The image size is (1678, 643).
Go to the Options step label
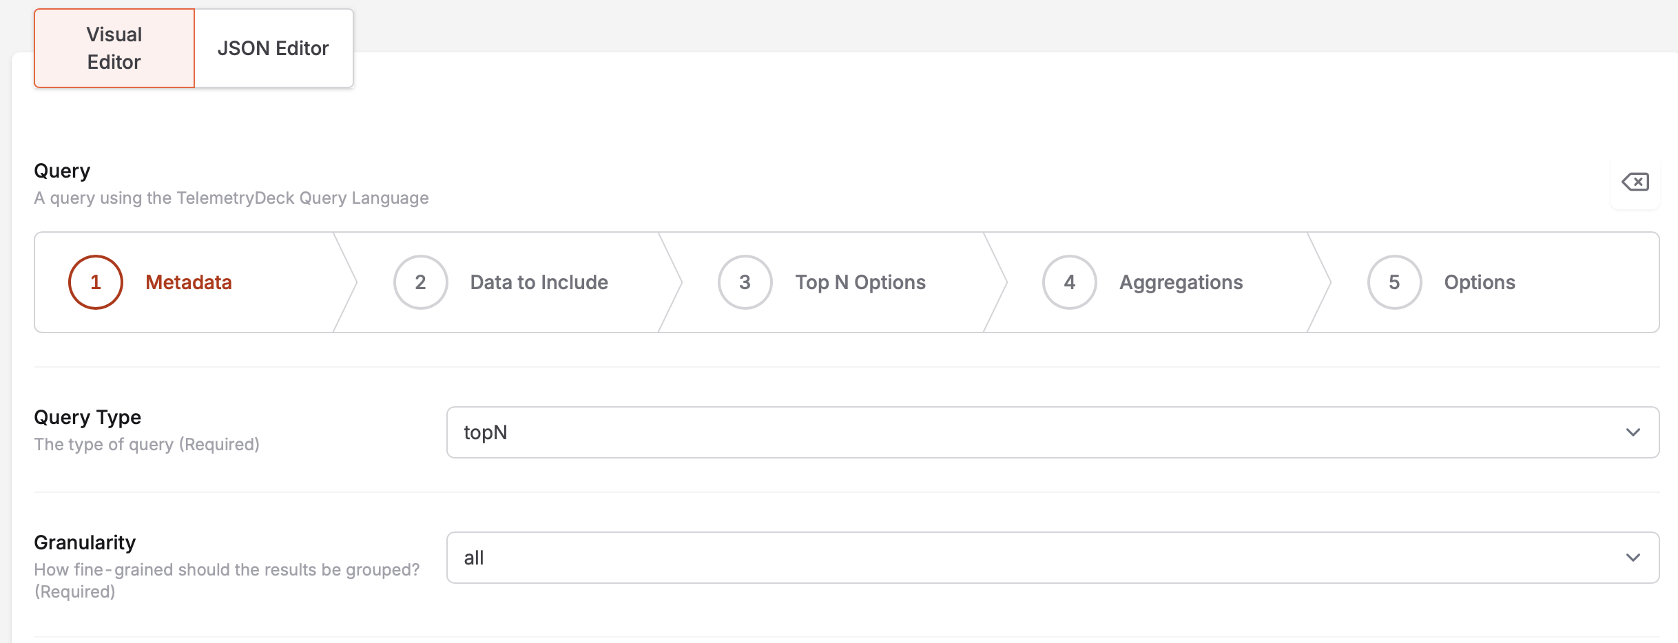click(x=1480, y=282)
